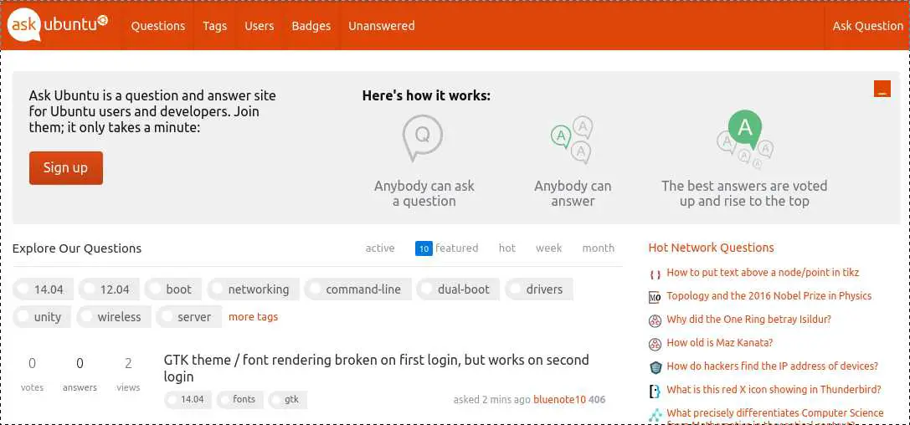Click the Ask Ubuntu logo
This screenshot has height=425, width=910.
click(x=57, y=25)
